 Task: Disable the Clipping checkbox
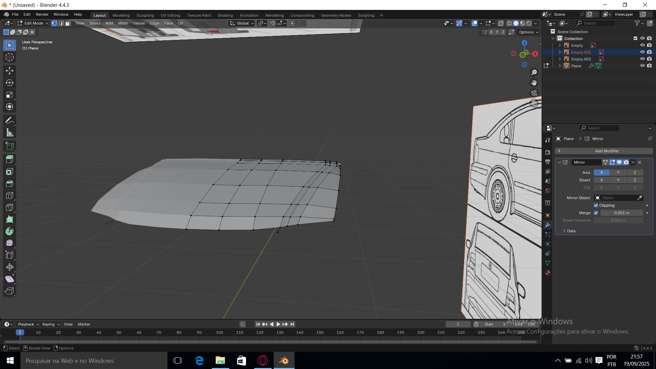tap(596, 205)
